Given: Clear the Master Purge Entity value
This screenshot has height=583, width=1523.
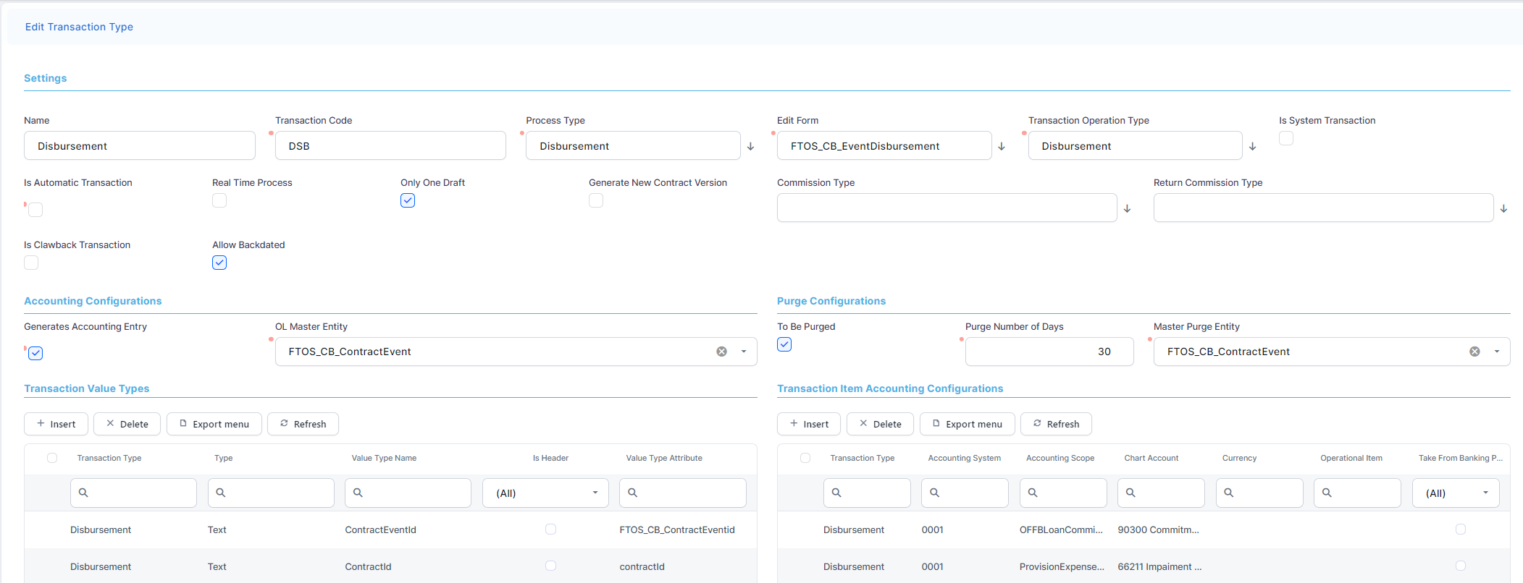Looking at the screenshot, I should pyautogui.click(x=1474, y=352).
